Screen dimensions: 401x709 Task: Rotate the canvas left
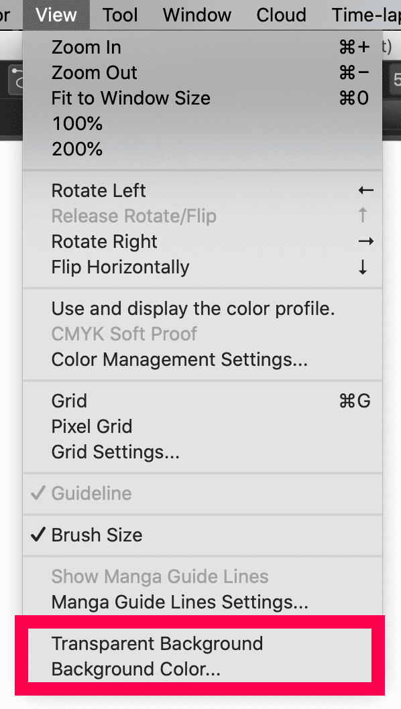click(99, 190)
